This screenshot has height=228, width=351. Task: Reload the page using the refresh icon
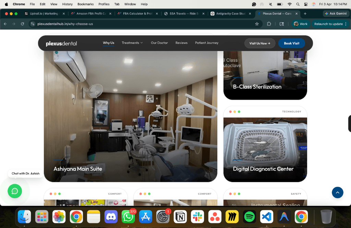click(23, 24)
